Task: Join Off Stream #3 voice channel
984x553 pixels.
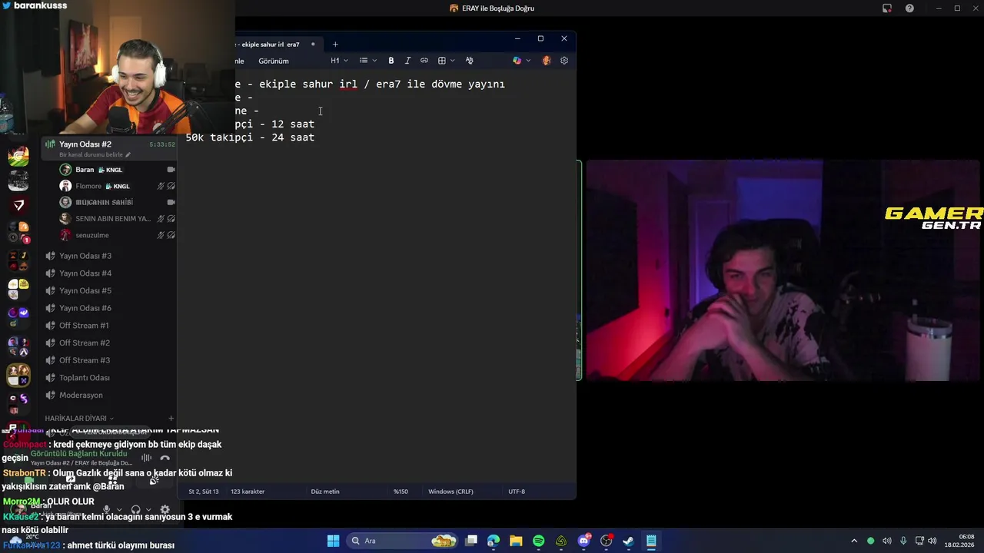Action: 85,360
